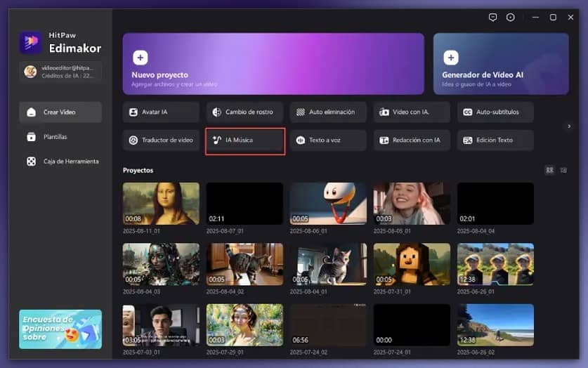
Task: Switch projects to list view
Action: (x=563, y=170)
